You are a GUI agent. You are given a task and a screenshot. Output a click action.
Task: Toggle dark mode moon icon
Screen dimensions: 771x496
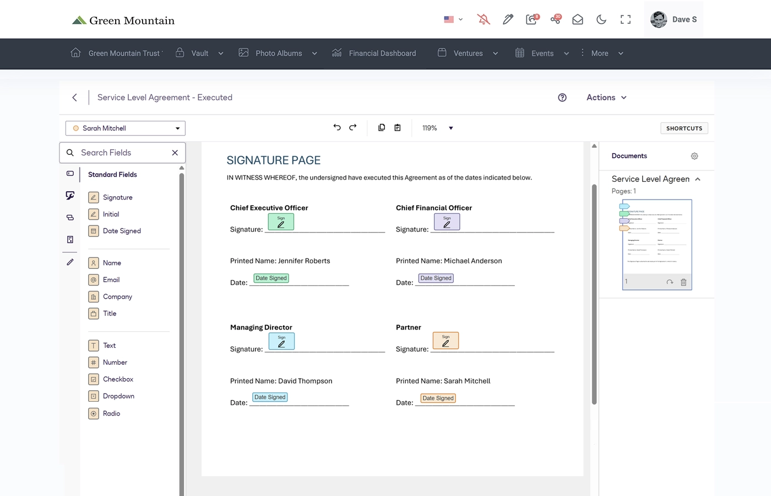click(x=601, y=20)
